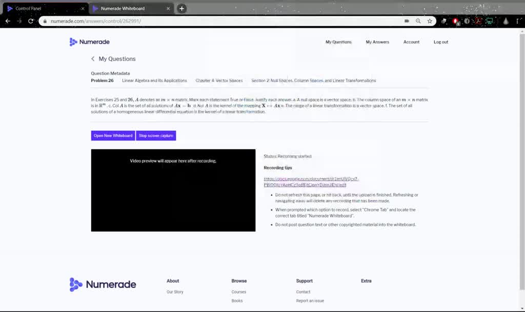This screenshot has width=525, height=312.
Task: Open the browser zoom magnifier icon
Action: coord(418,21)
